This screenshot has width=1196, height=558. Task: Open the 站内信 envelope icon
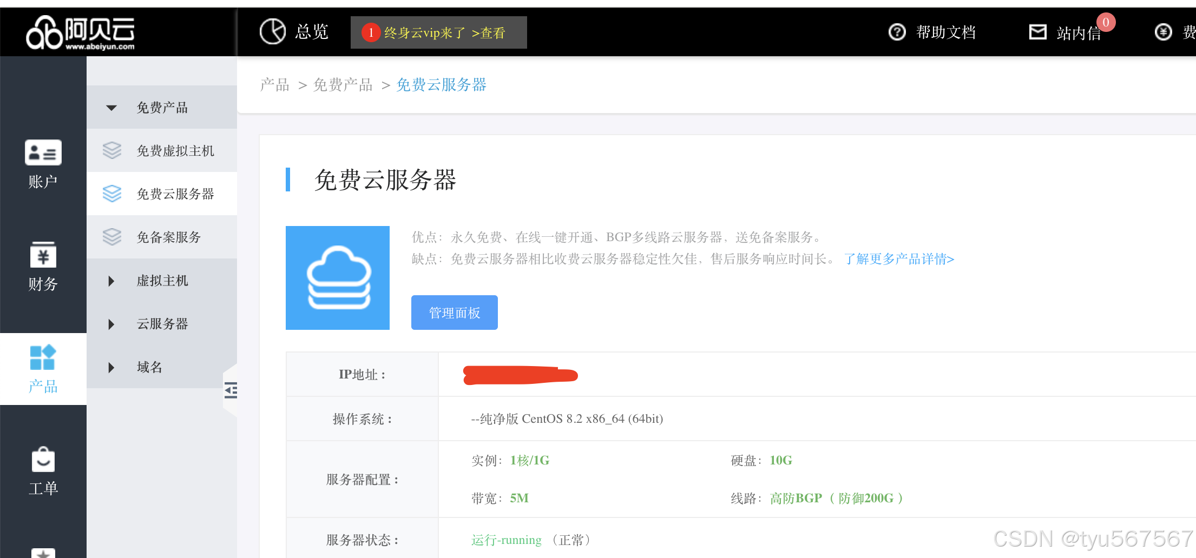(1037, 32)
